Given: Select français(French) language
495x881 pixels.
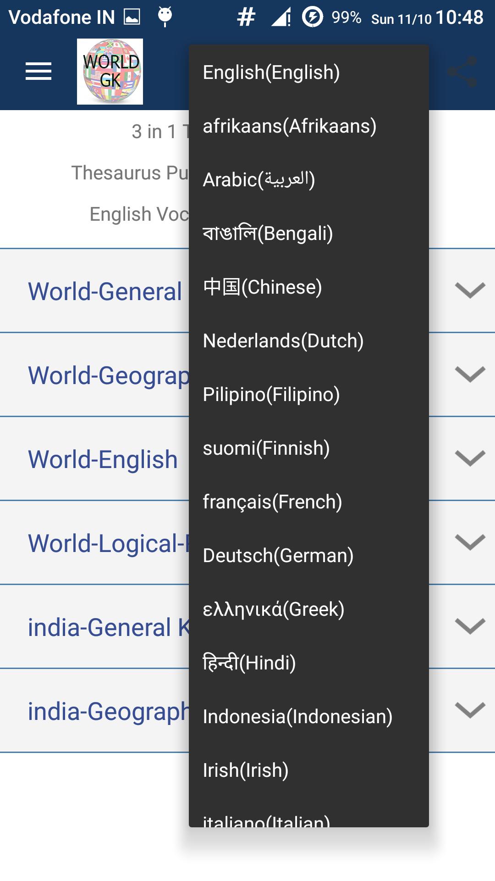Looking at the screenshot, I should coord(309,502).
